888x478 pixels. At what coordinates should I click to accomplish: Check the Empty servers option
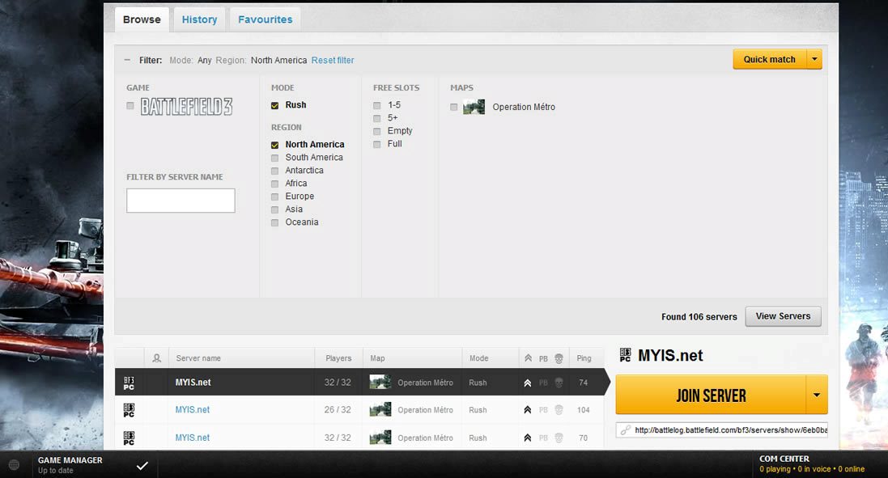[376, 131]
